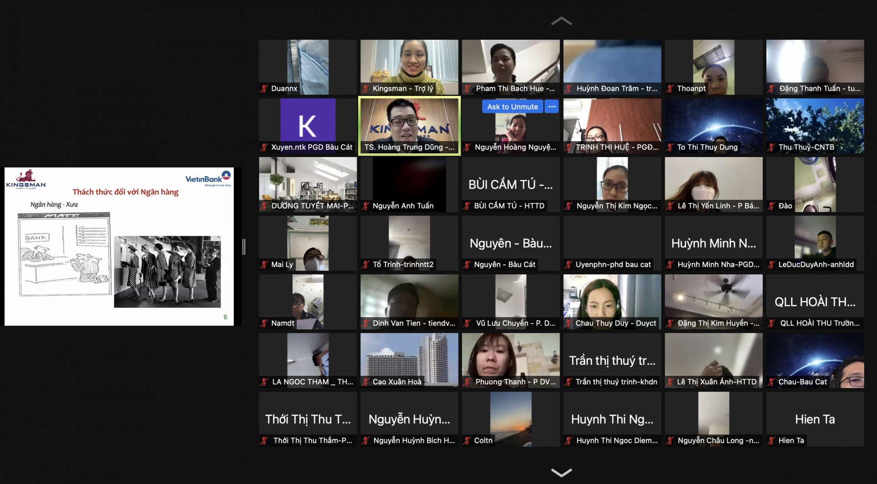The width and height of the screenshot is (877, 484).
Task: Click the muted mic icon for Coltn
Action: (x=467, y=441)
